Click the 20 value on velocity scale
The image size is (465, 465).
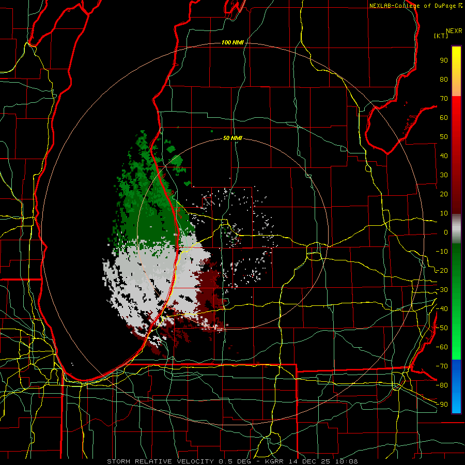pyautogui.click(x=444, y=194)
